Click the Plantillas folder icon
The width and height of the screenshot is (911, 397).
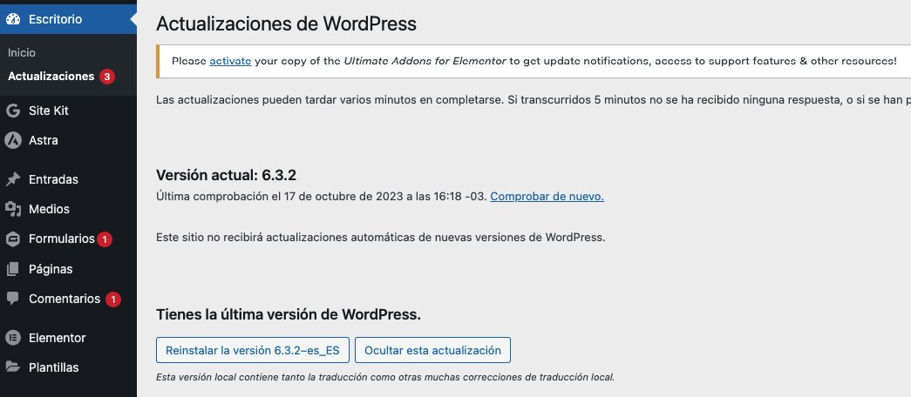[x=13, y=367]
